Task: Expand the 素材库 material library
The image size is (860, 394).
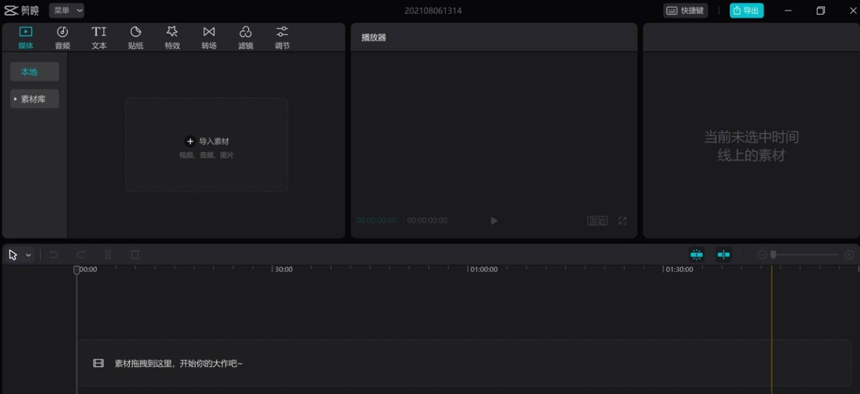Action: tap(34, 99)
